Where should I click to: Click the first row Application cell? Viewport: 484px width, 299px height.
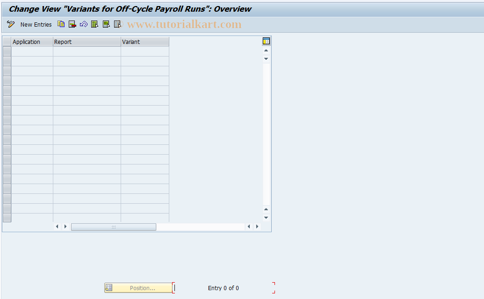(x=32, y=51)
